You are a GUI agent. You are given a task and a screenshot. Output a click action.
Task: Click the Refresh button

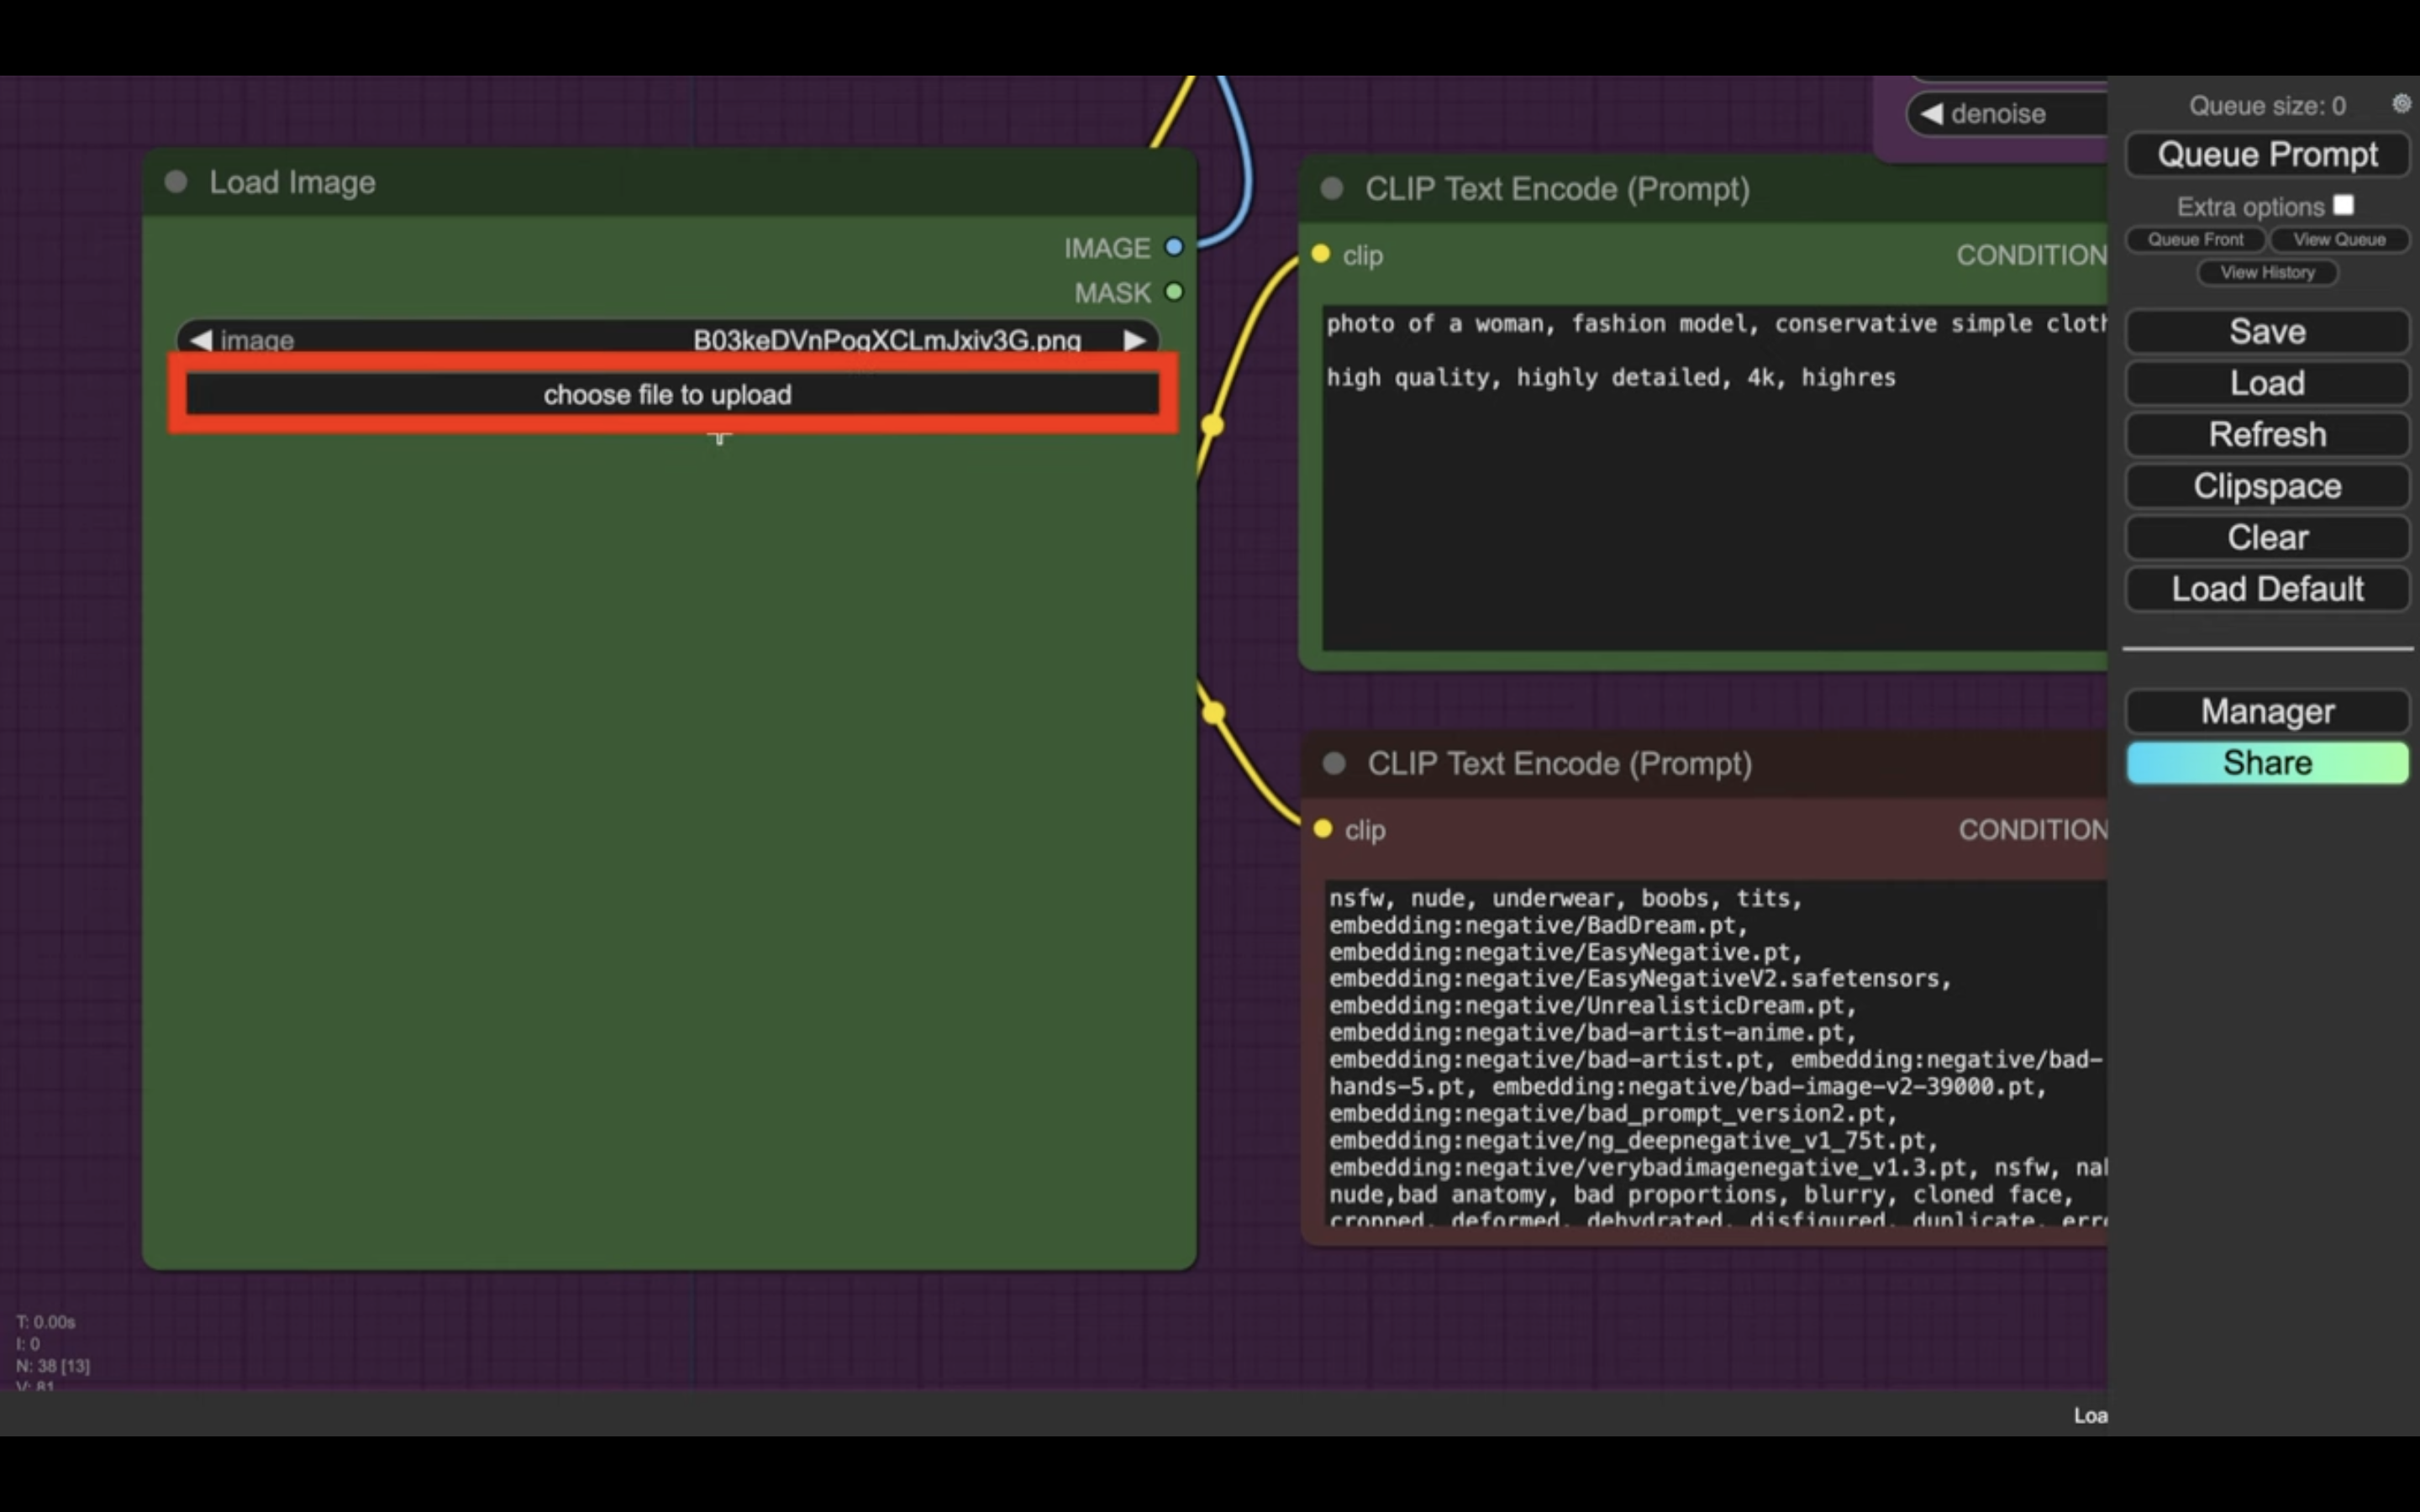click(2267, 435)
